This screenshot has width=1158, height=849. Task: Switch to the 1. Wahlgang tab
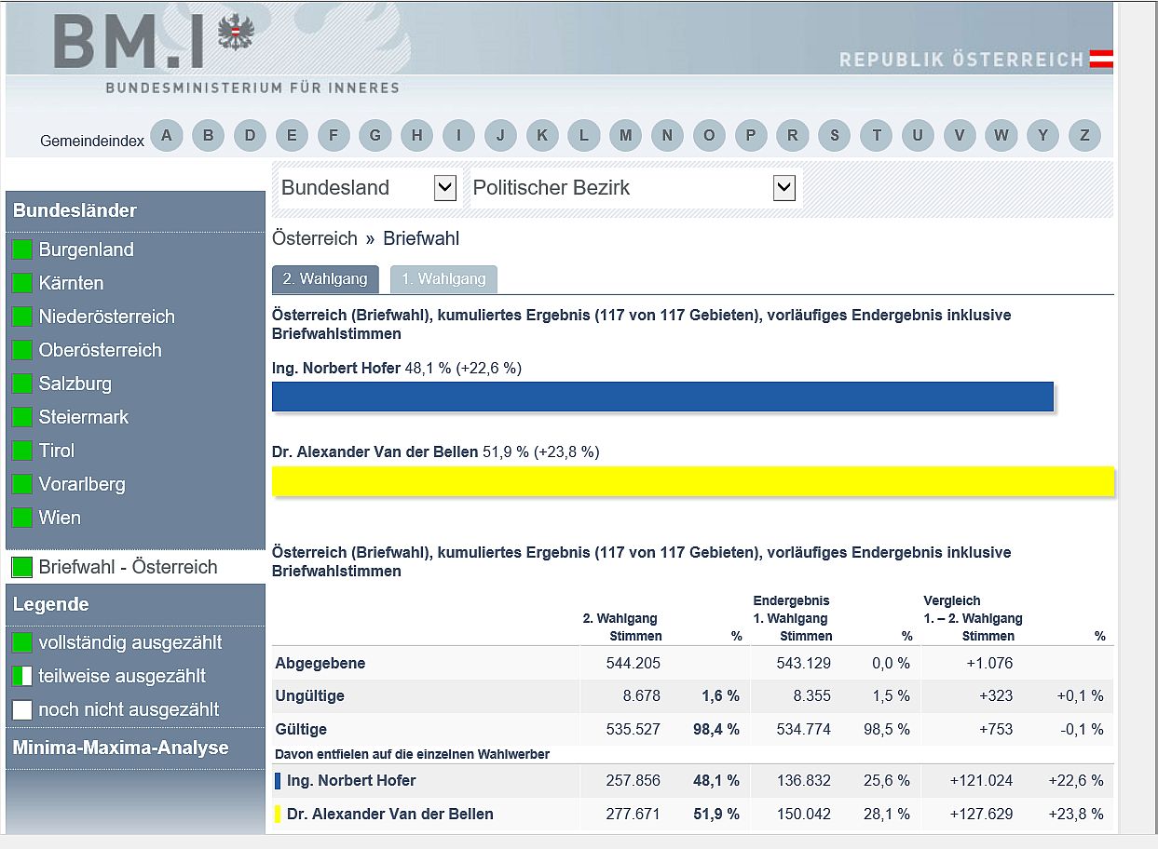(443, 279)
